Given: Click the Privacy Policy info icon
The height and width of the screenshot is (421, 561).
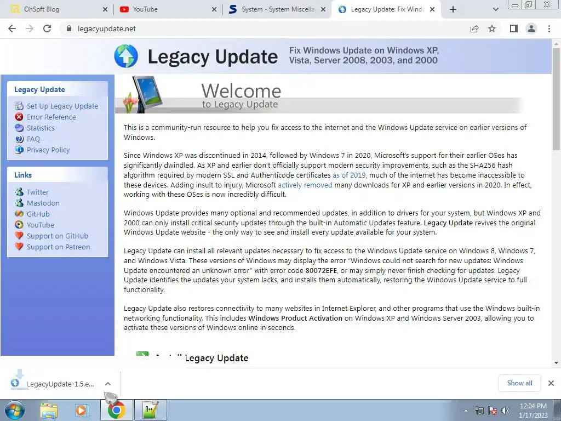Looking at the screenshot, I should pos(19,150).
